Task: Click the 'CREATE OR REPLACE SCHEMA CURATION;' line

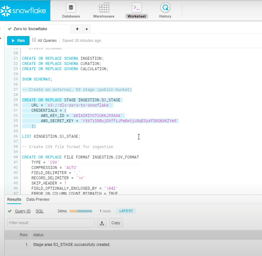Action: pos(62,64)
